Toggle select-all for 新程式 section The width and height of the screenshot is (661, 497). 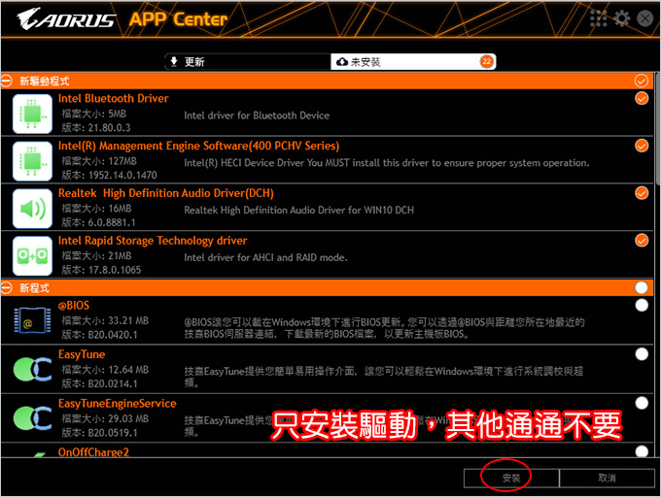(x=642, y=288)
